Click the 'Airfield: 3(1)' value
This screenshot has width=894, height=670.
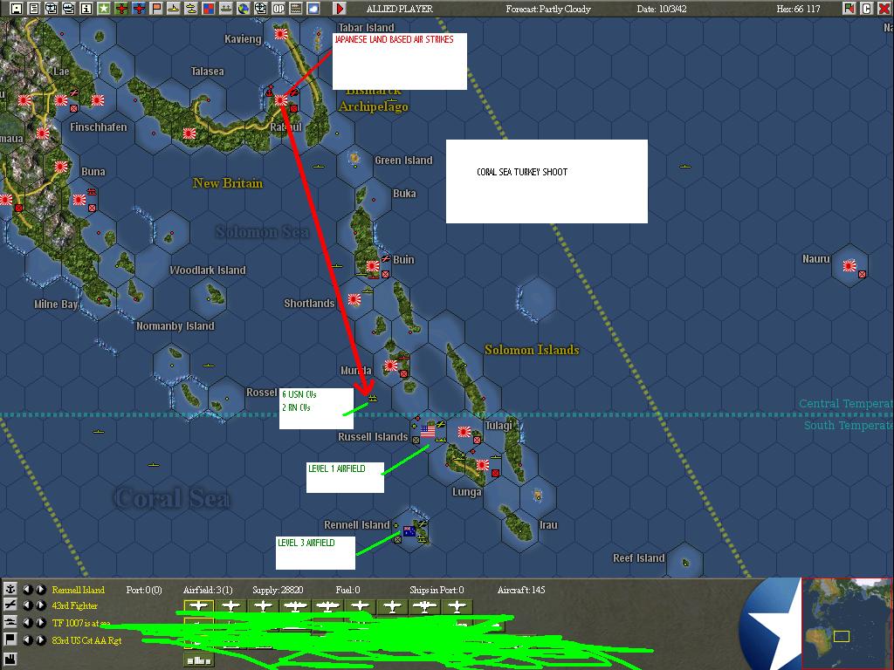coord(208,590)
